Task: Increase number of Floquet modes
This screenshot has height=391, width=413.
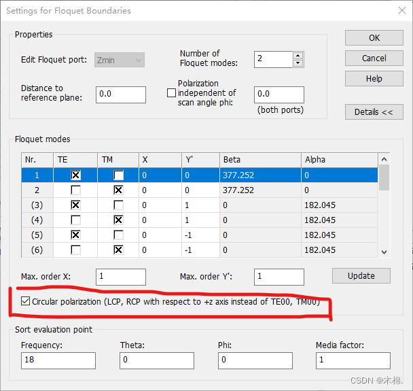Action: tap(298, 55)
